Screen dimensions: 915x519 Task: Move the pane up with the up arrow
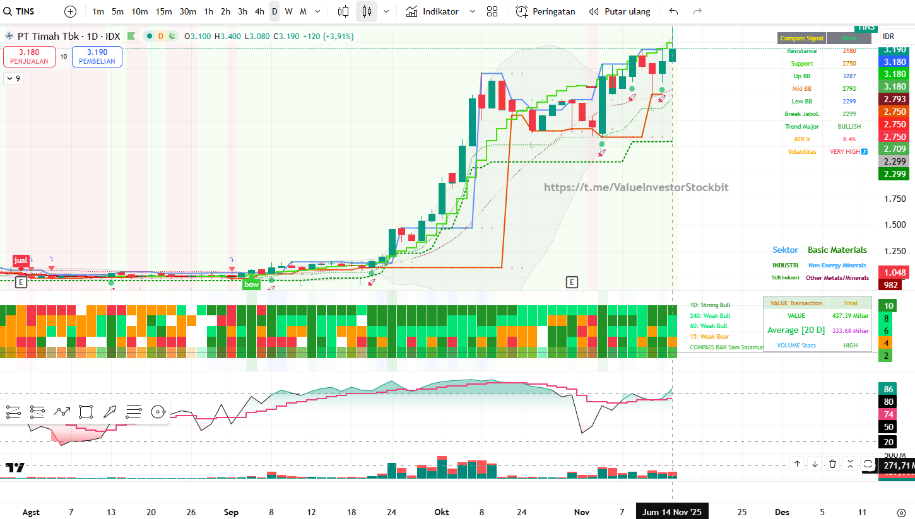click(798, 464)
